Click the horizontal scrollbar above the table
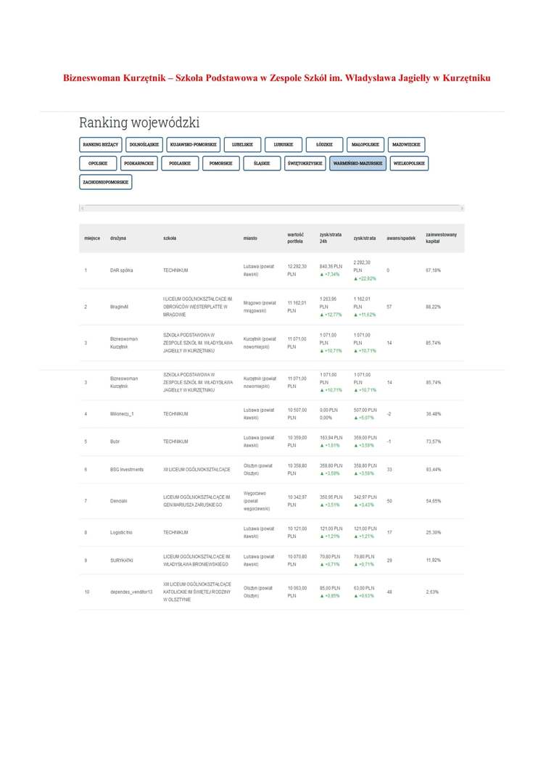Viewport: 554px width, 783px height. point(272,208)
